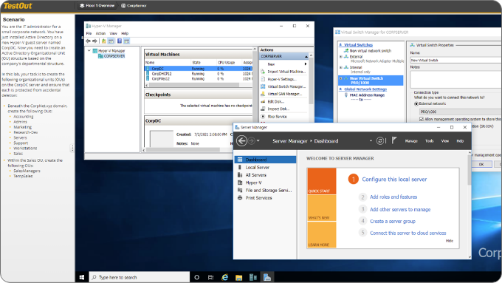Click the Stop Service icon in Actions pane

click(263, 116)
